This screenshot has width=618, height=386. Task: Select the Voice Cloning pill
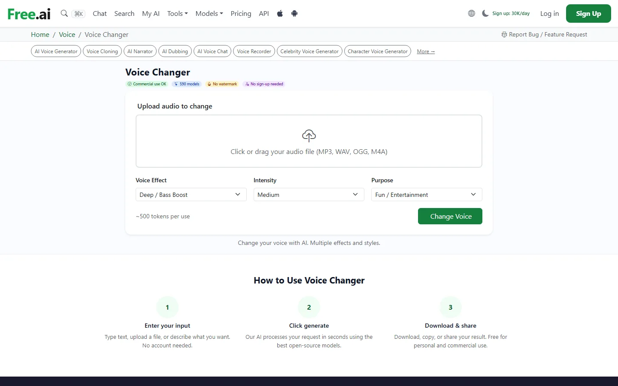(102, 51)
